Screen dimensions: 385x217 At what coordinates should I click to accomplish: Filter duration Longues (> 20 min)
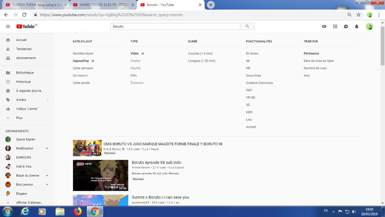click(x=202, y=61)
